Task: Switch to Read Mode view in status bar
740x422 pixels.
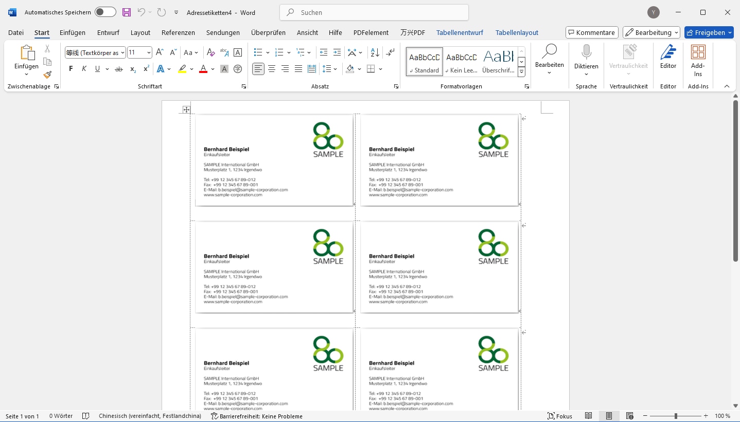Action: [589, 416]
